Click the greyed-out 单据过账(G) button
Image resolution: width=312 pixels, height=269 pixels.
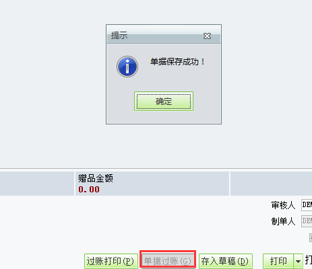168,261
